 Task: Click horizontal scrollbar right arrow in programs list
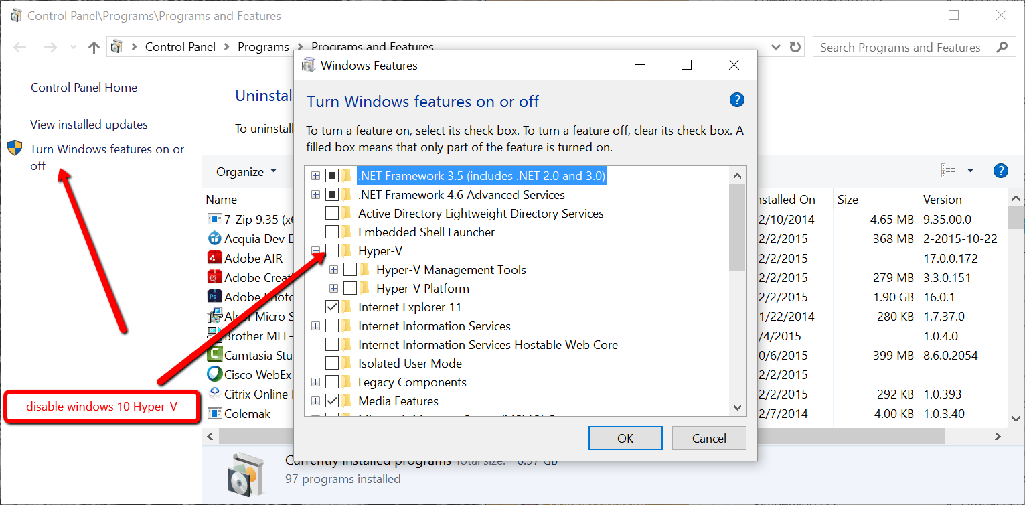[x=998, y=436]
